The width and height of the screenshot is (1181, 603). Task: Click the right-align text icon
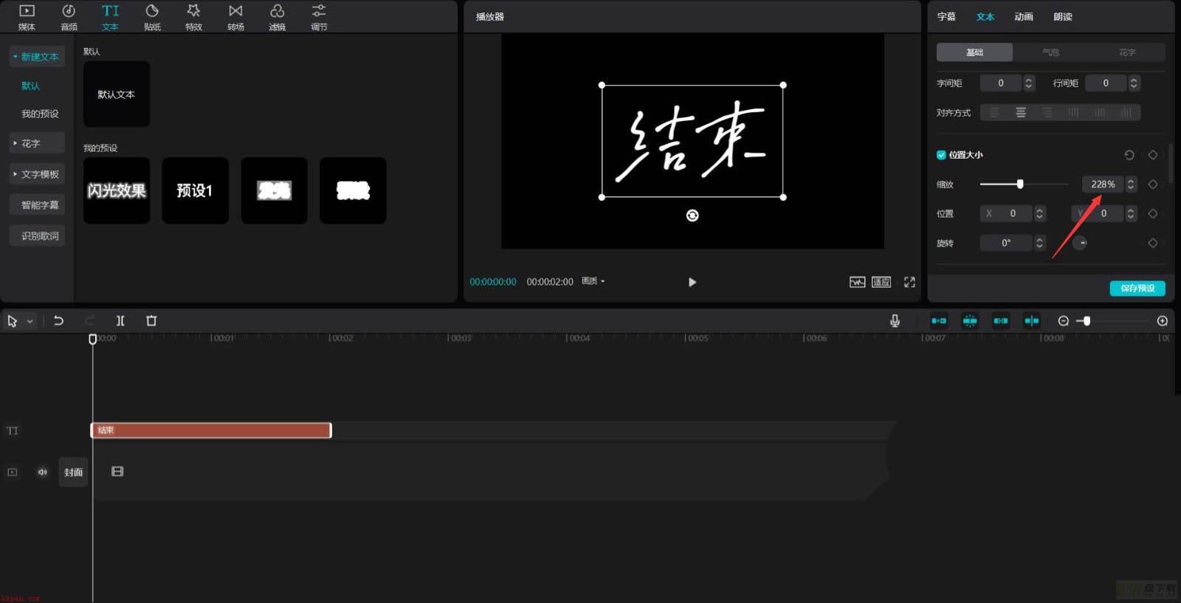click(x=1047, y=112)
